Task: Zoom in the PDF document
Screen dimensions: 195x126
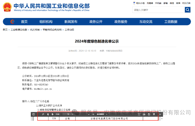Action: click(93, 114)
